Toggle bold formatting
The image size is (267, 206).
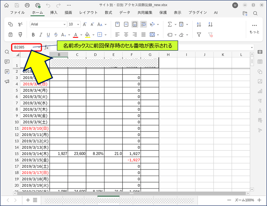[33, 35]
